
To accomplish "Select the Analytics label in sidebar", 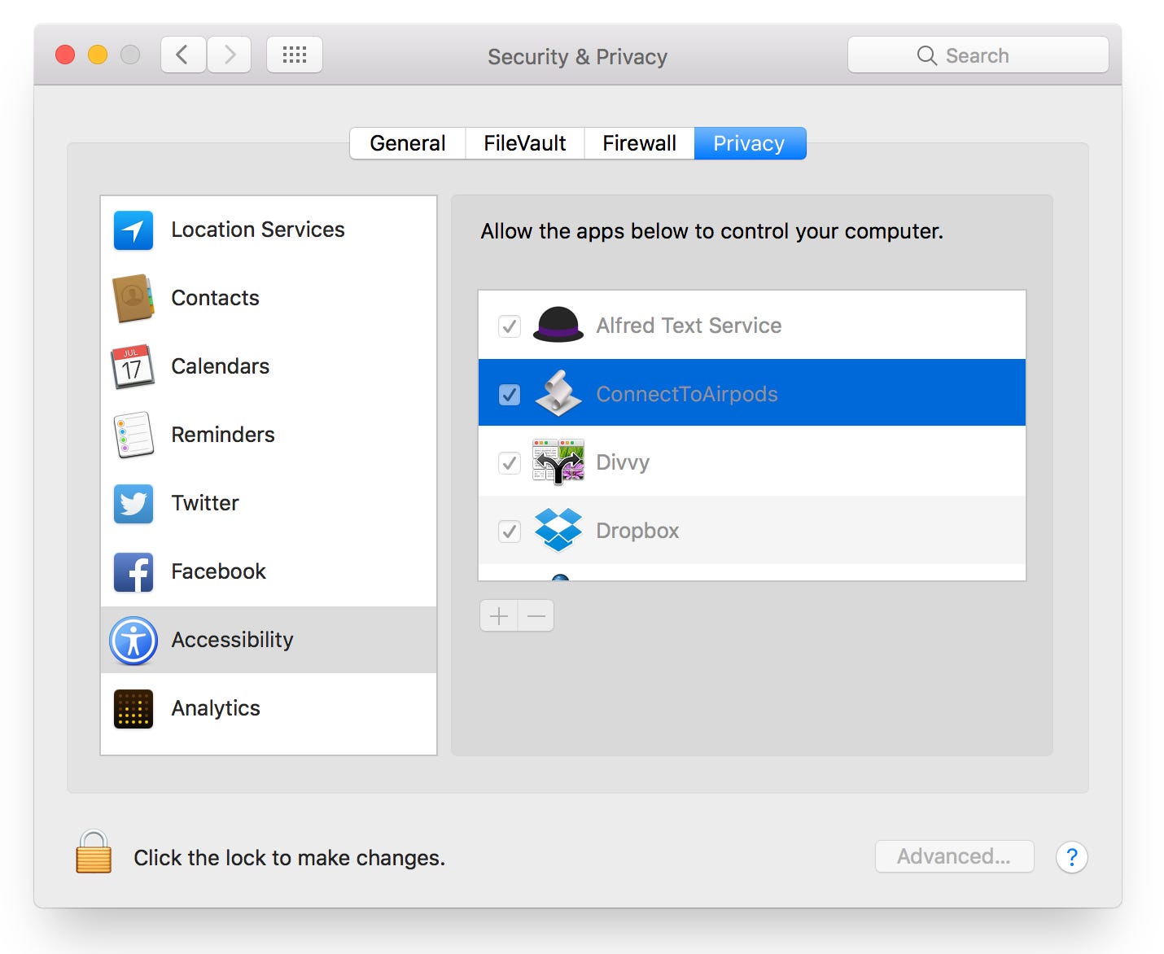I will pyautogui.click(x=216, y=708).
